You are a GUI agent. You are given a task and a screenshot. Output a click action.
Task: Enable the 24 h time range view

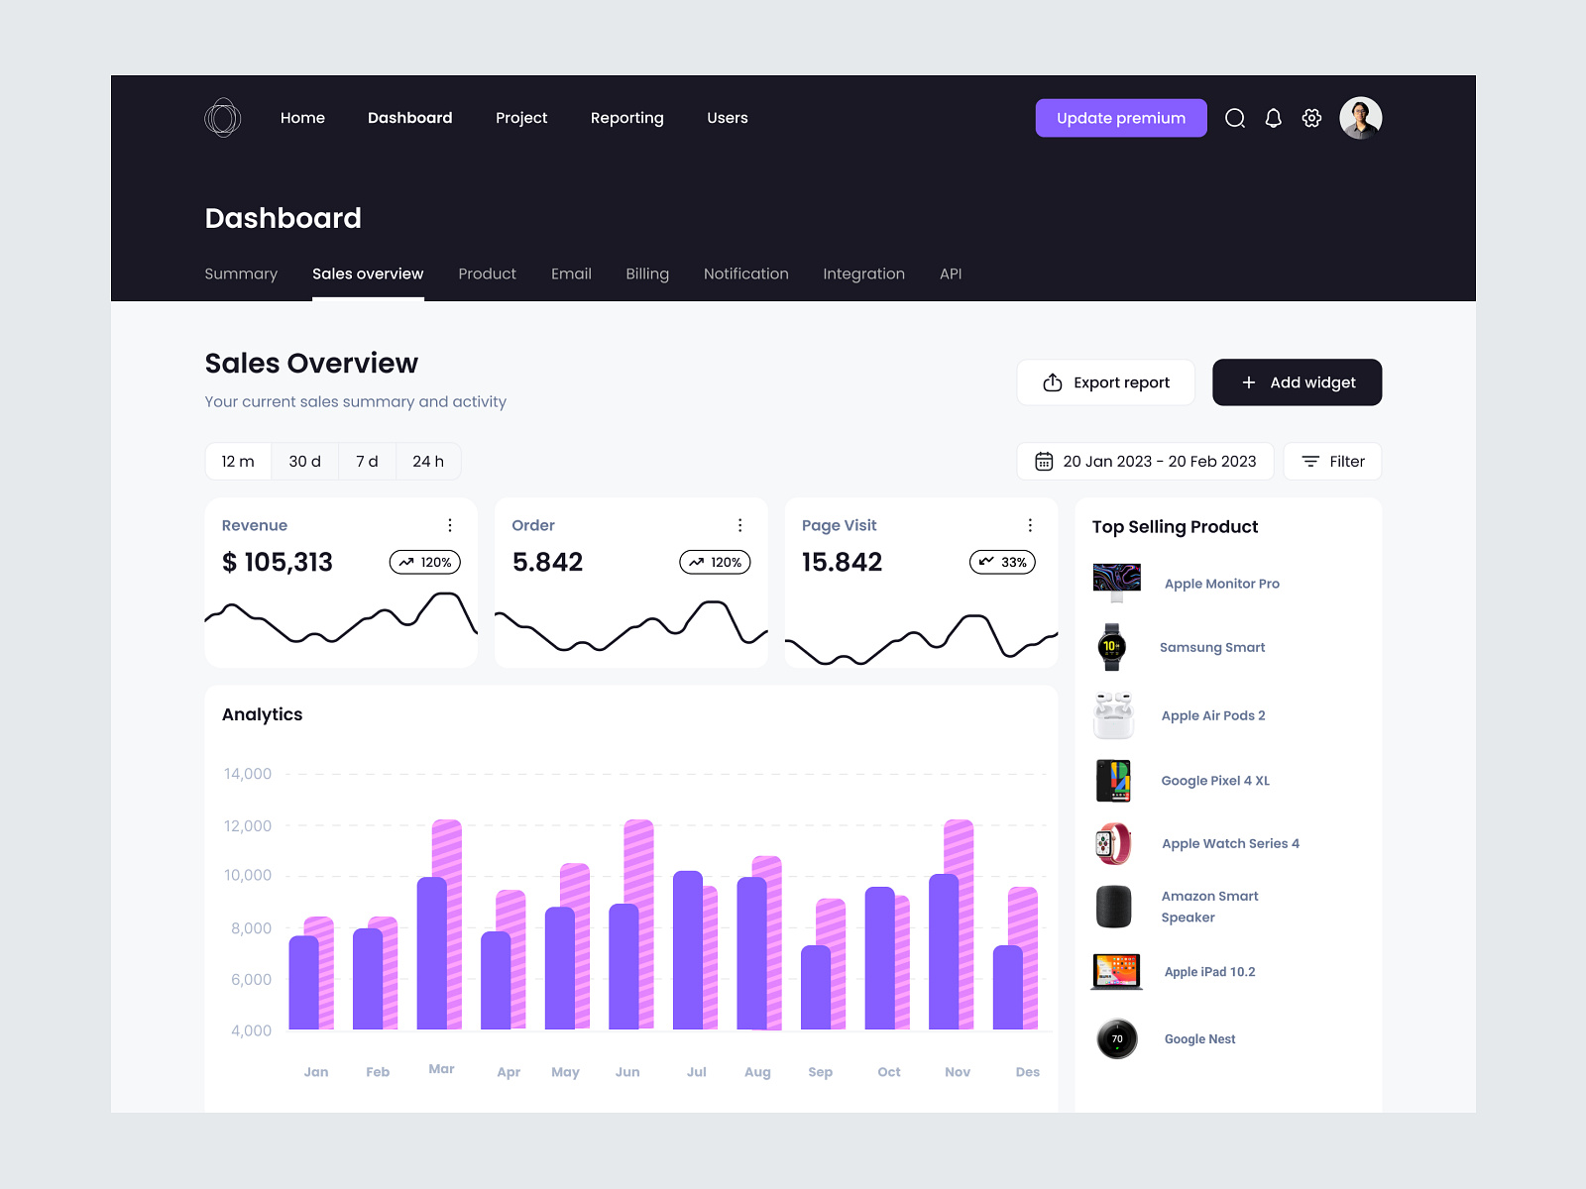(428, 461)
